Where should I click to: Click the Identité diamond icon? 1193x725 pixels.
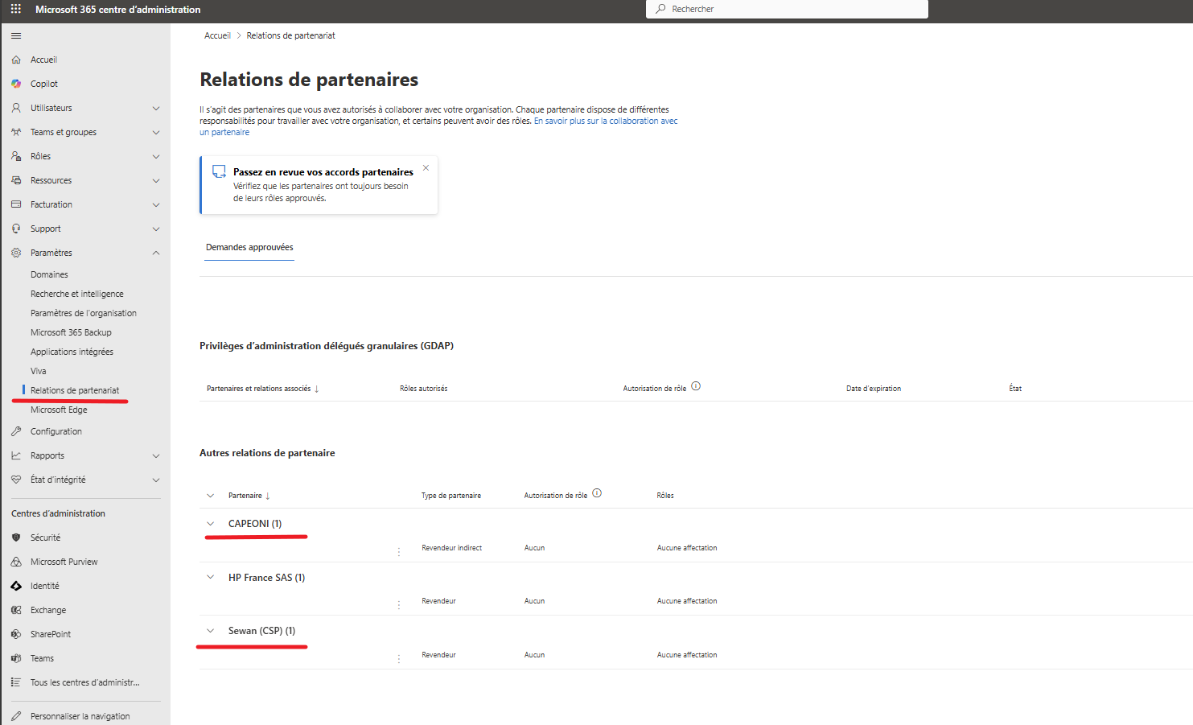pyautogui.click(x=16, y=586)
